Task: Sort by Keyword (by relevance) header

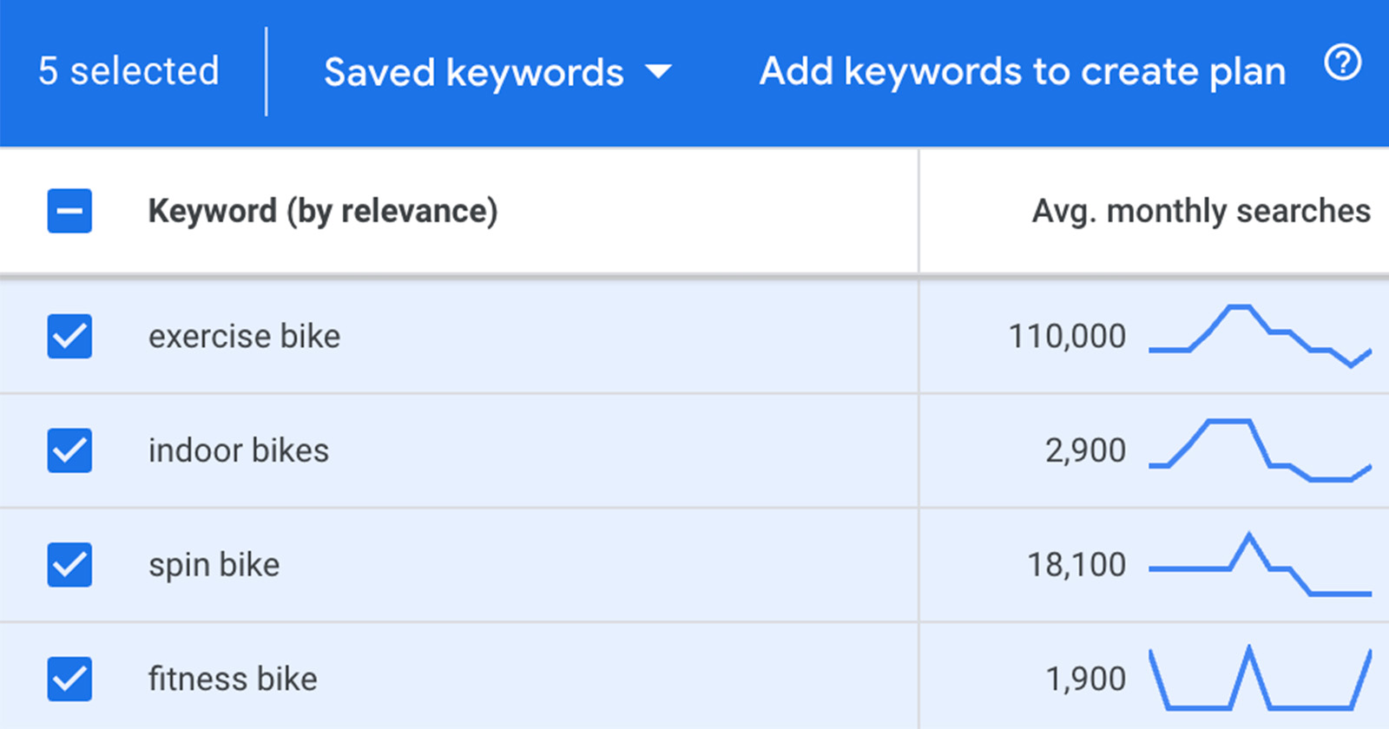Action: tap(323, 211)
